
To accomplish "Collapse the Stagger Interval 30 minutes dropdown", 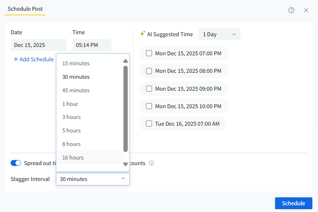I will click(x=93, y=179).
